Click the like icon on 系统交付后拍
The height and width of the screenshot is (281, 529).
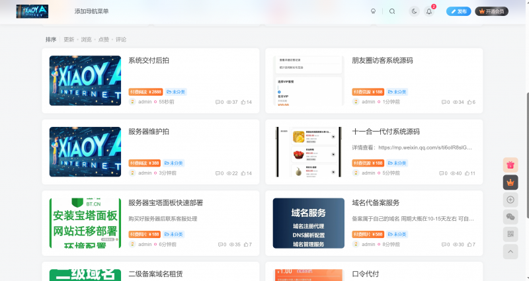(243, 102)
